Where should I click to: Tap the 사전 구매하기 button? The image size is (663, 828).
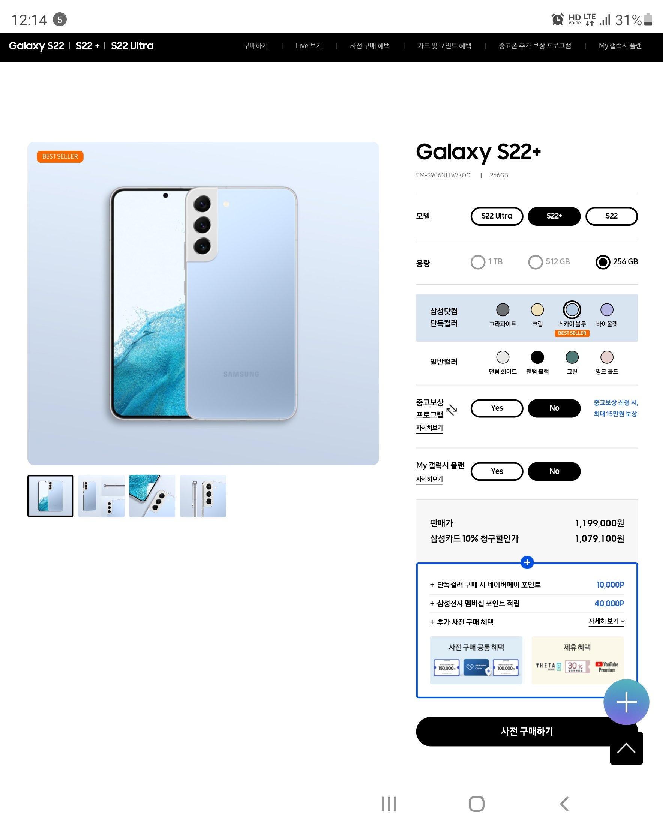point(526,732)
